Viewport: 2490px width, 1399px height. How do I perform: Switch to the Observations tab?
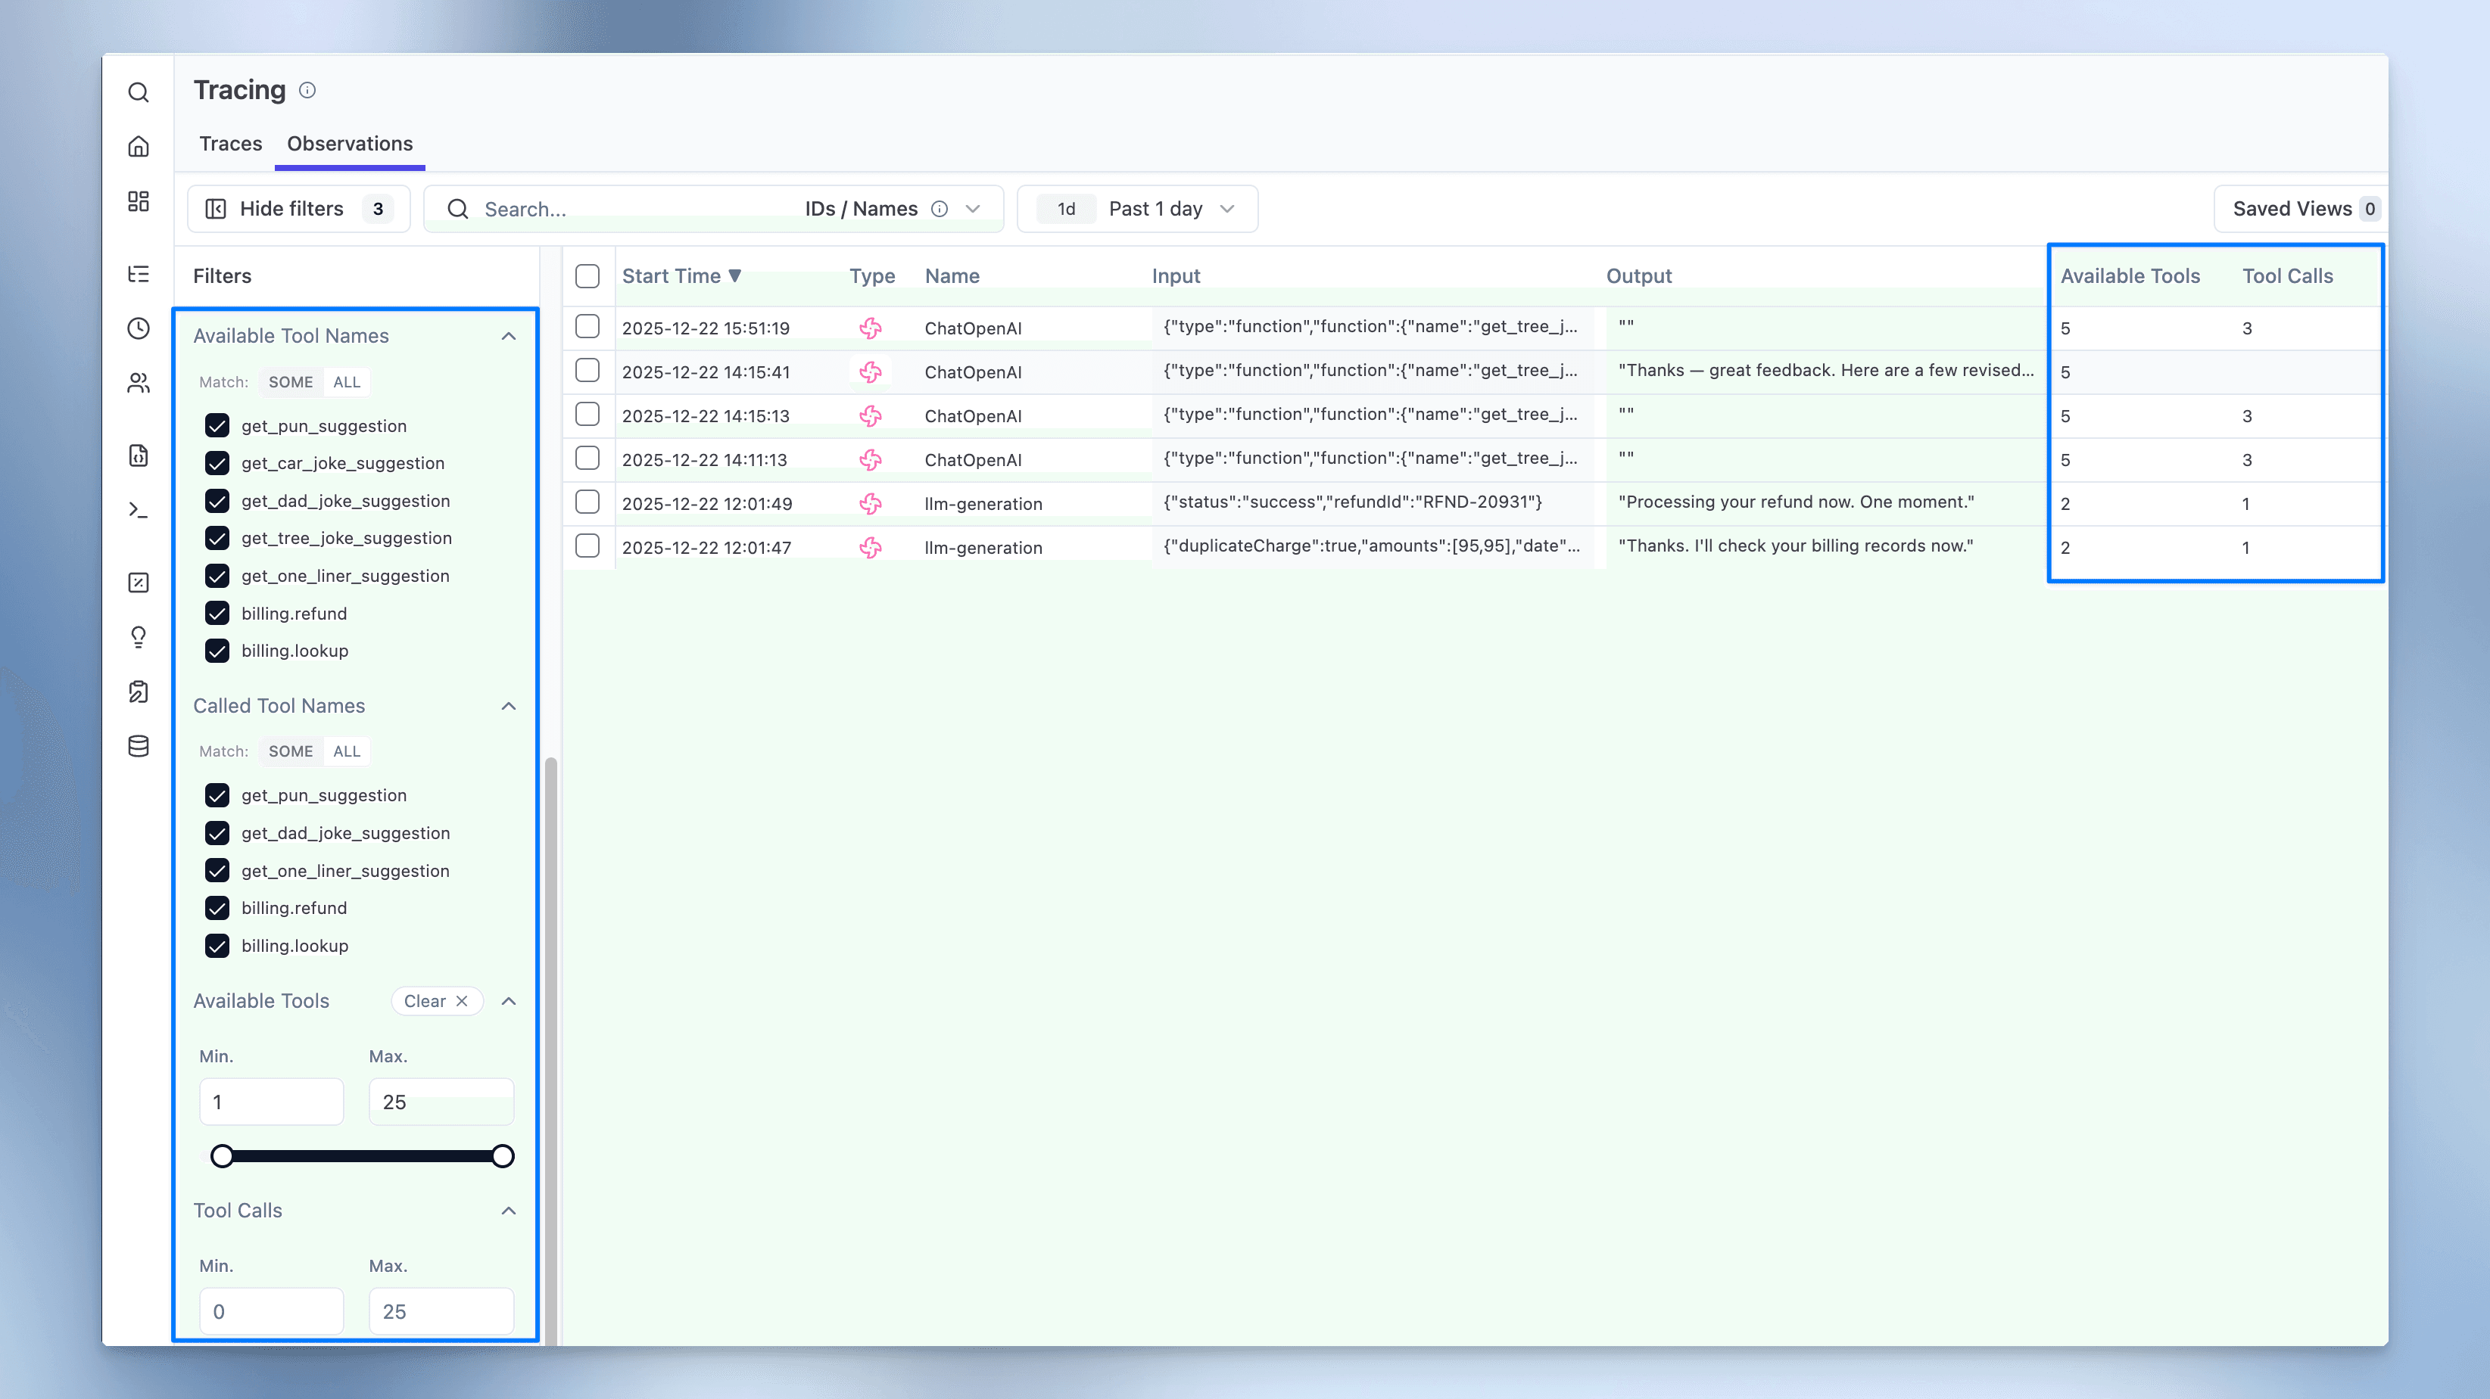click(x=349, y=143)
